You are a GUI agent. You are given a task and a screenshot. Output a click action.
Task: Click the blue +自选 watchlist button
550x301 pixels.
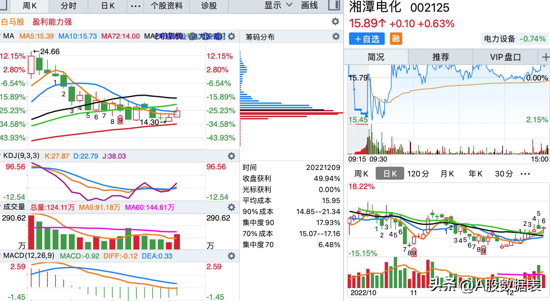click(x=366, y=39)
